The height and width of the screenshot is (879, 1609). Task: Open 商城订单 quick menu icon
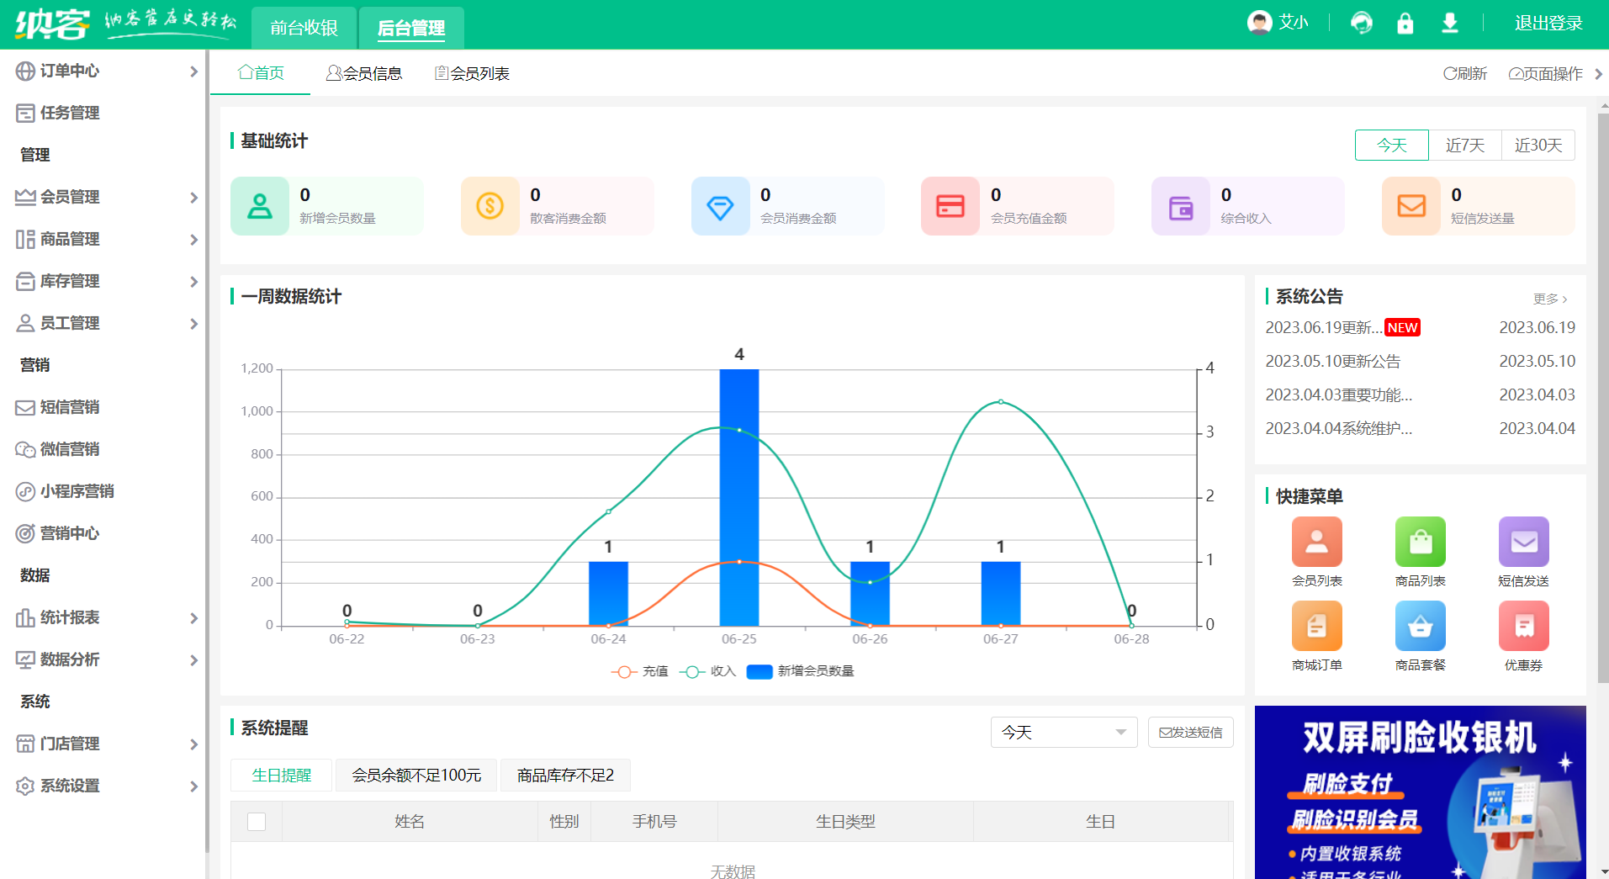[x=1316, y=627]
